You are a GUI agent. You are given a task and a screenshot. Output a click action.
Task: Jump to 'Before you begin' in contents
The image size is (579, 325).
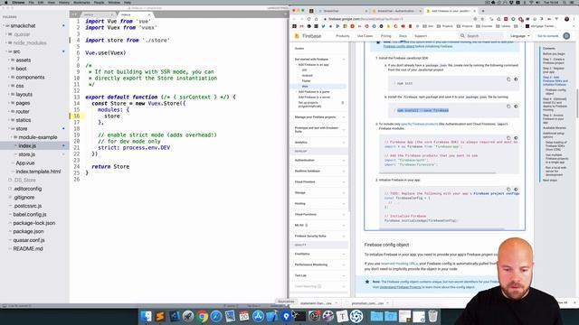pyautogui.click(x=554, y=54)
